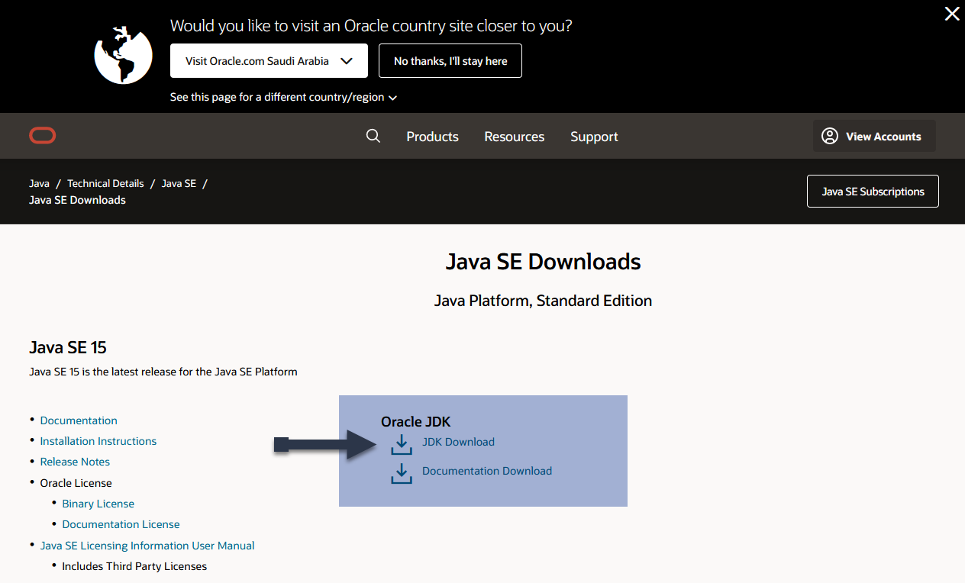The image size is (965, 583).
Task: Click the globe icon in banner
Action: 124,55
